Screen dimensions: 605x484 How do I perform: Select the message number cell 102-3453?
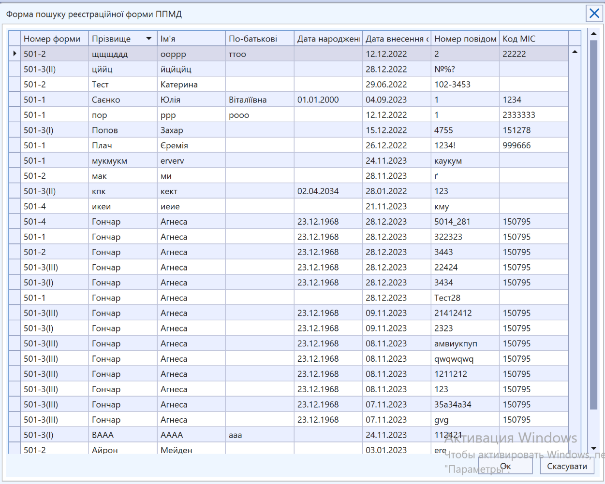pos(465,85)
